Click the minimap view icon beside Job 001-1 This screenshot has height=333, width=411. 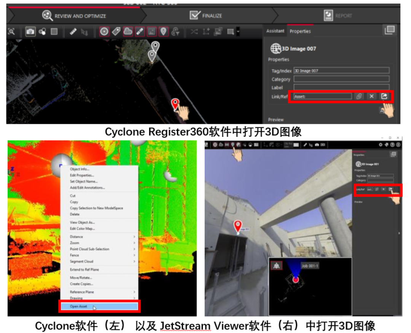click(276, 266)
